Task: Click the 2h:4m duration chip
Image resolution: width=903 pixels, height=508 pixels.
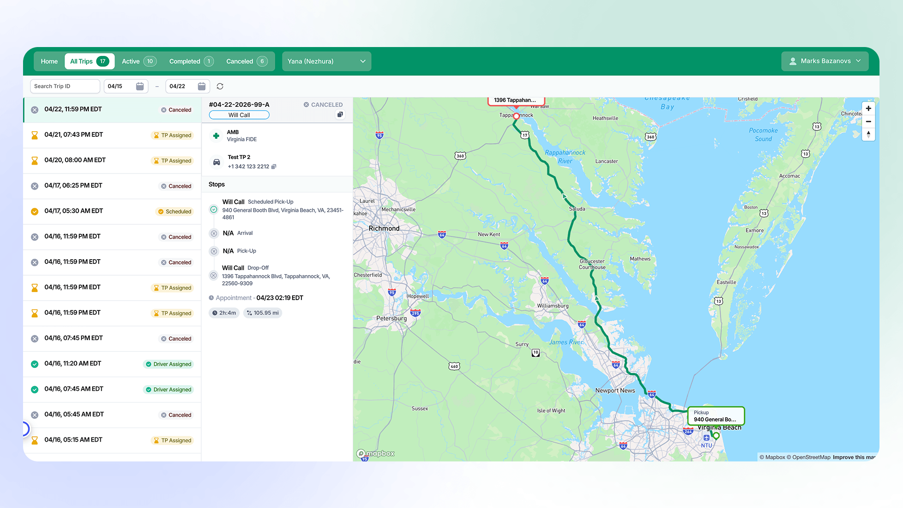Action: click(x=224, y=313)
